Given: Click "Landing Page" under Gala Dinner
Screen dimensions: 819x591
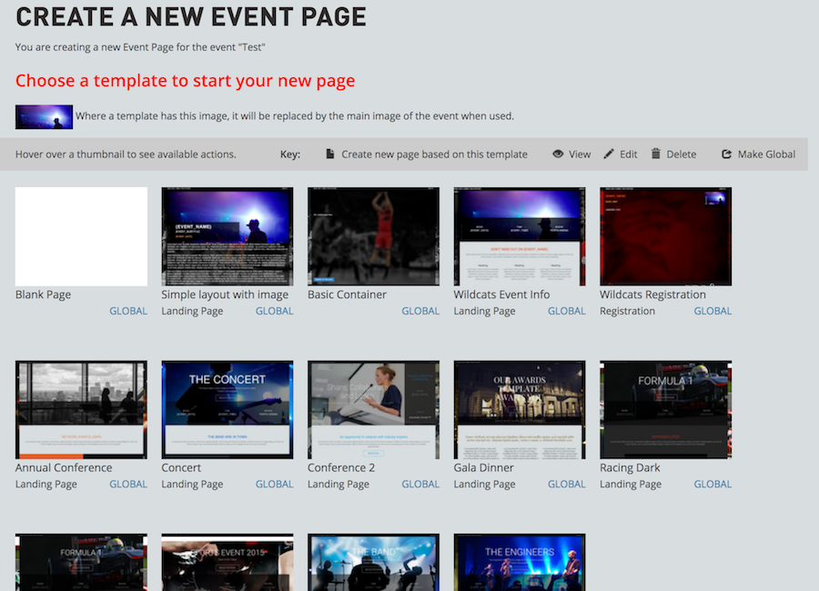Looking at the screenshot, I should 484,485.
